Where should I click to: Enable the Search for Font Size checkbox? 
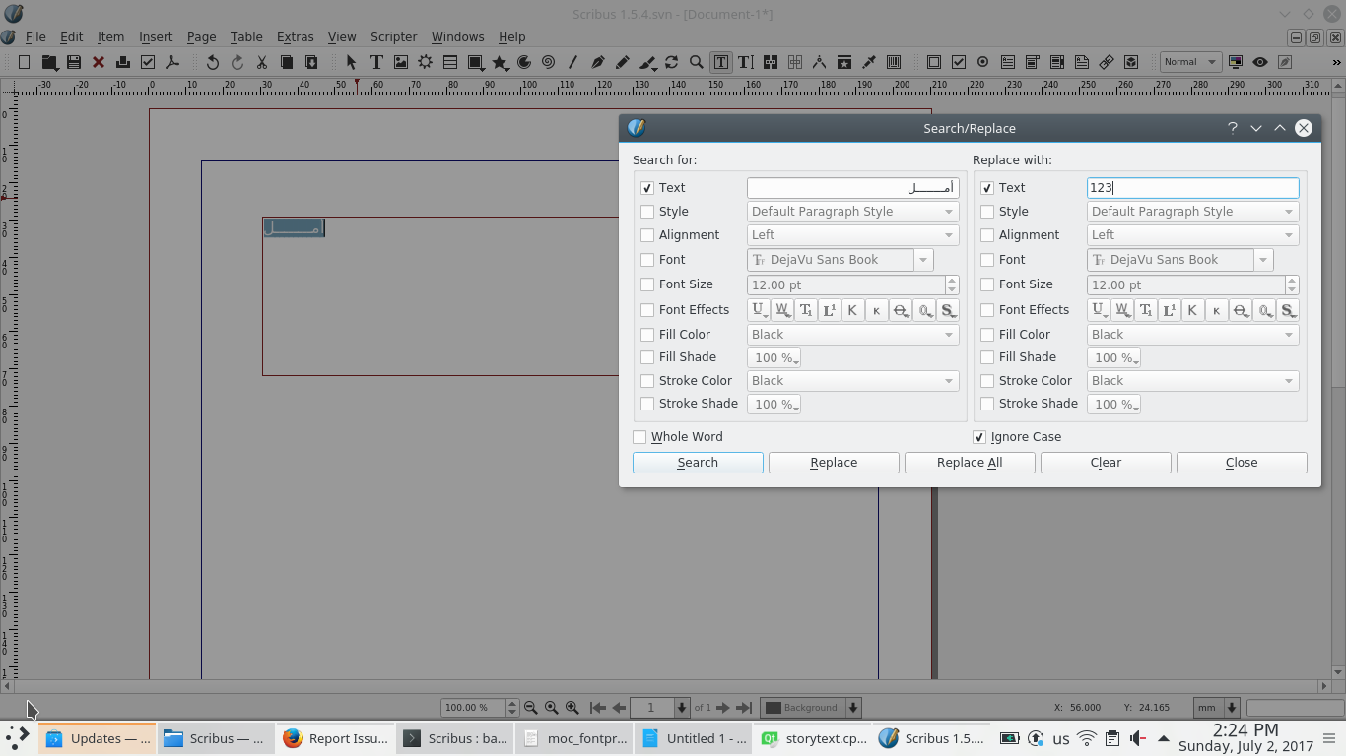point(647,284)
